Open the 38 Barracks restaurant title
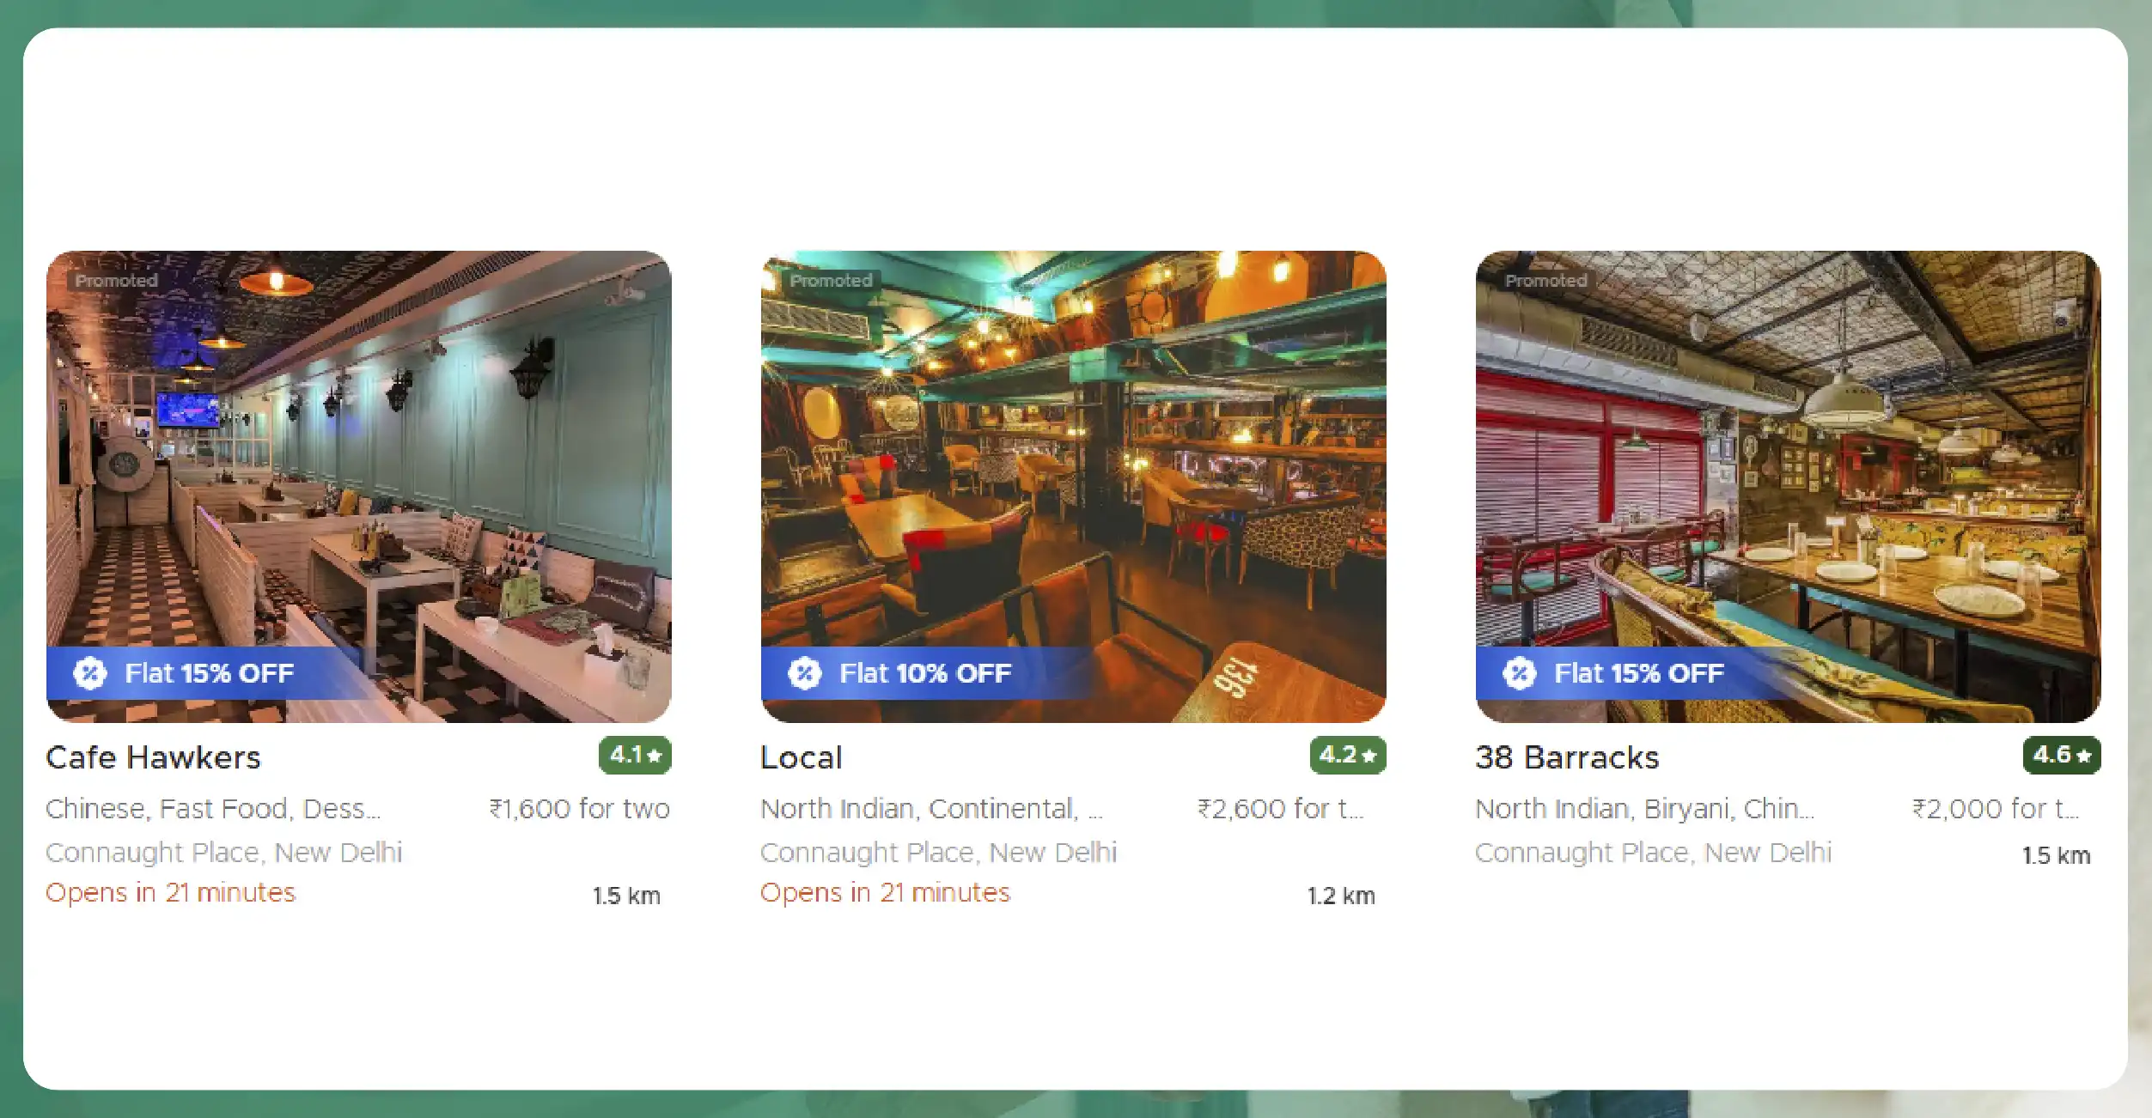 click(x=1568, y=757)
